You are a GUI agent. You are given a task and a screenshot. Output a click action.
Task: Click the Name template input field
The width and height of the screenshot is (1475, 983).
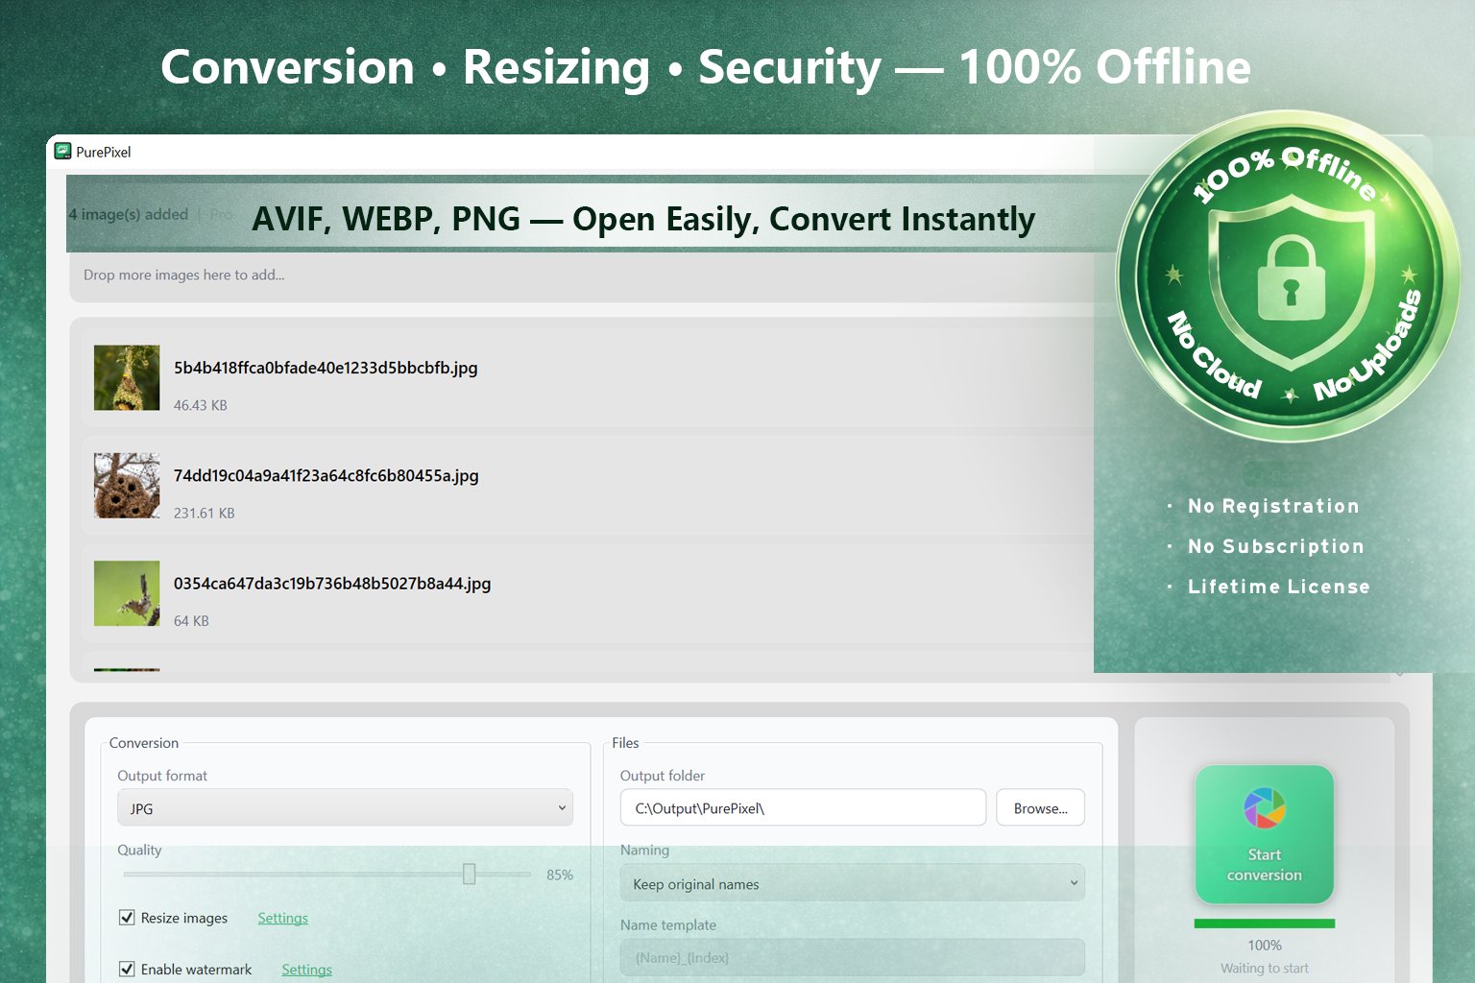click(x=852, y=957)
